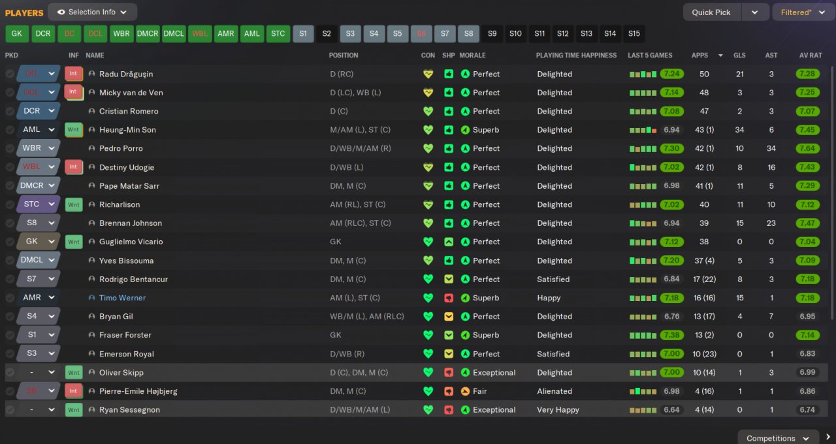
Task: Click Brennan Johnson's morale icon
Action: pyautogui.click(x=465, y=223)
